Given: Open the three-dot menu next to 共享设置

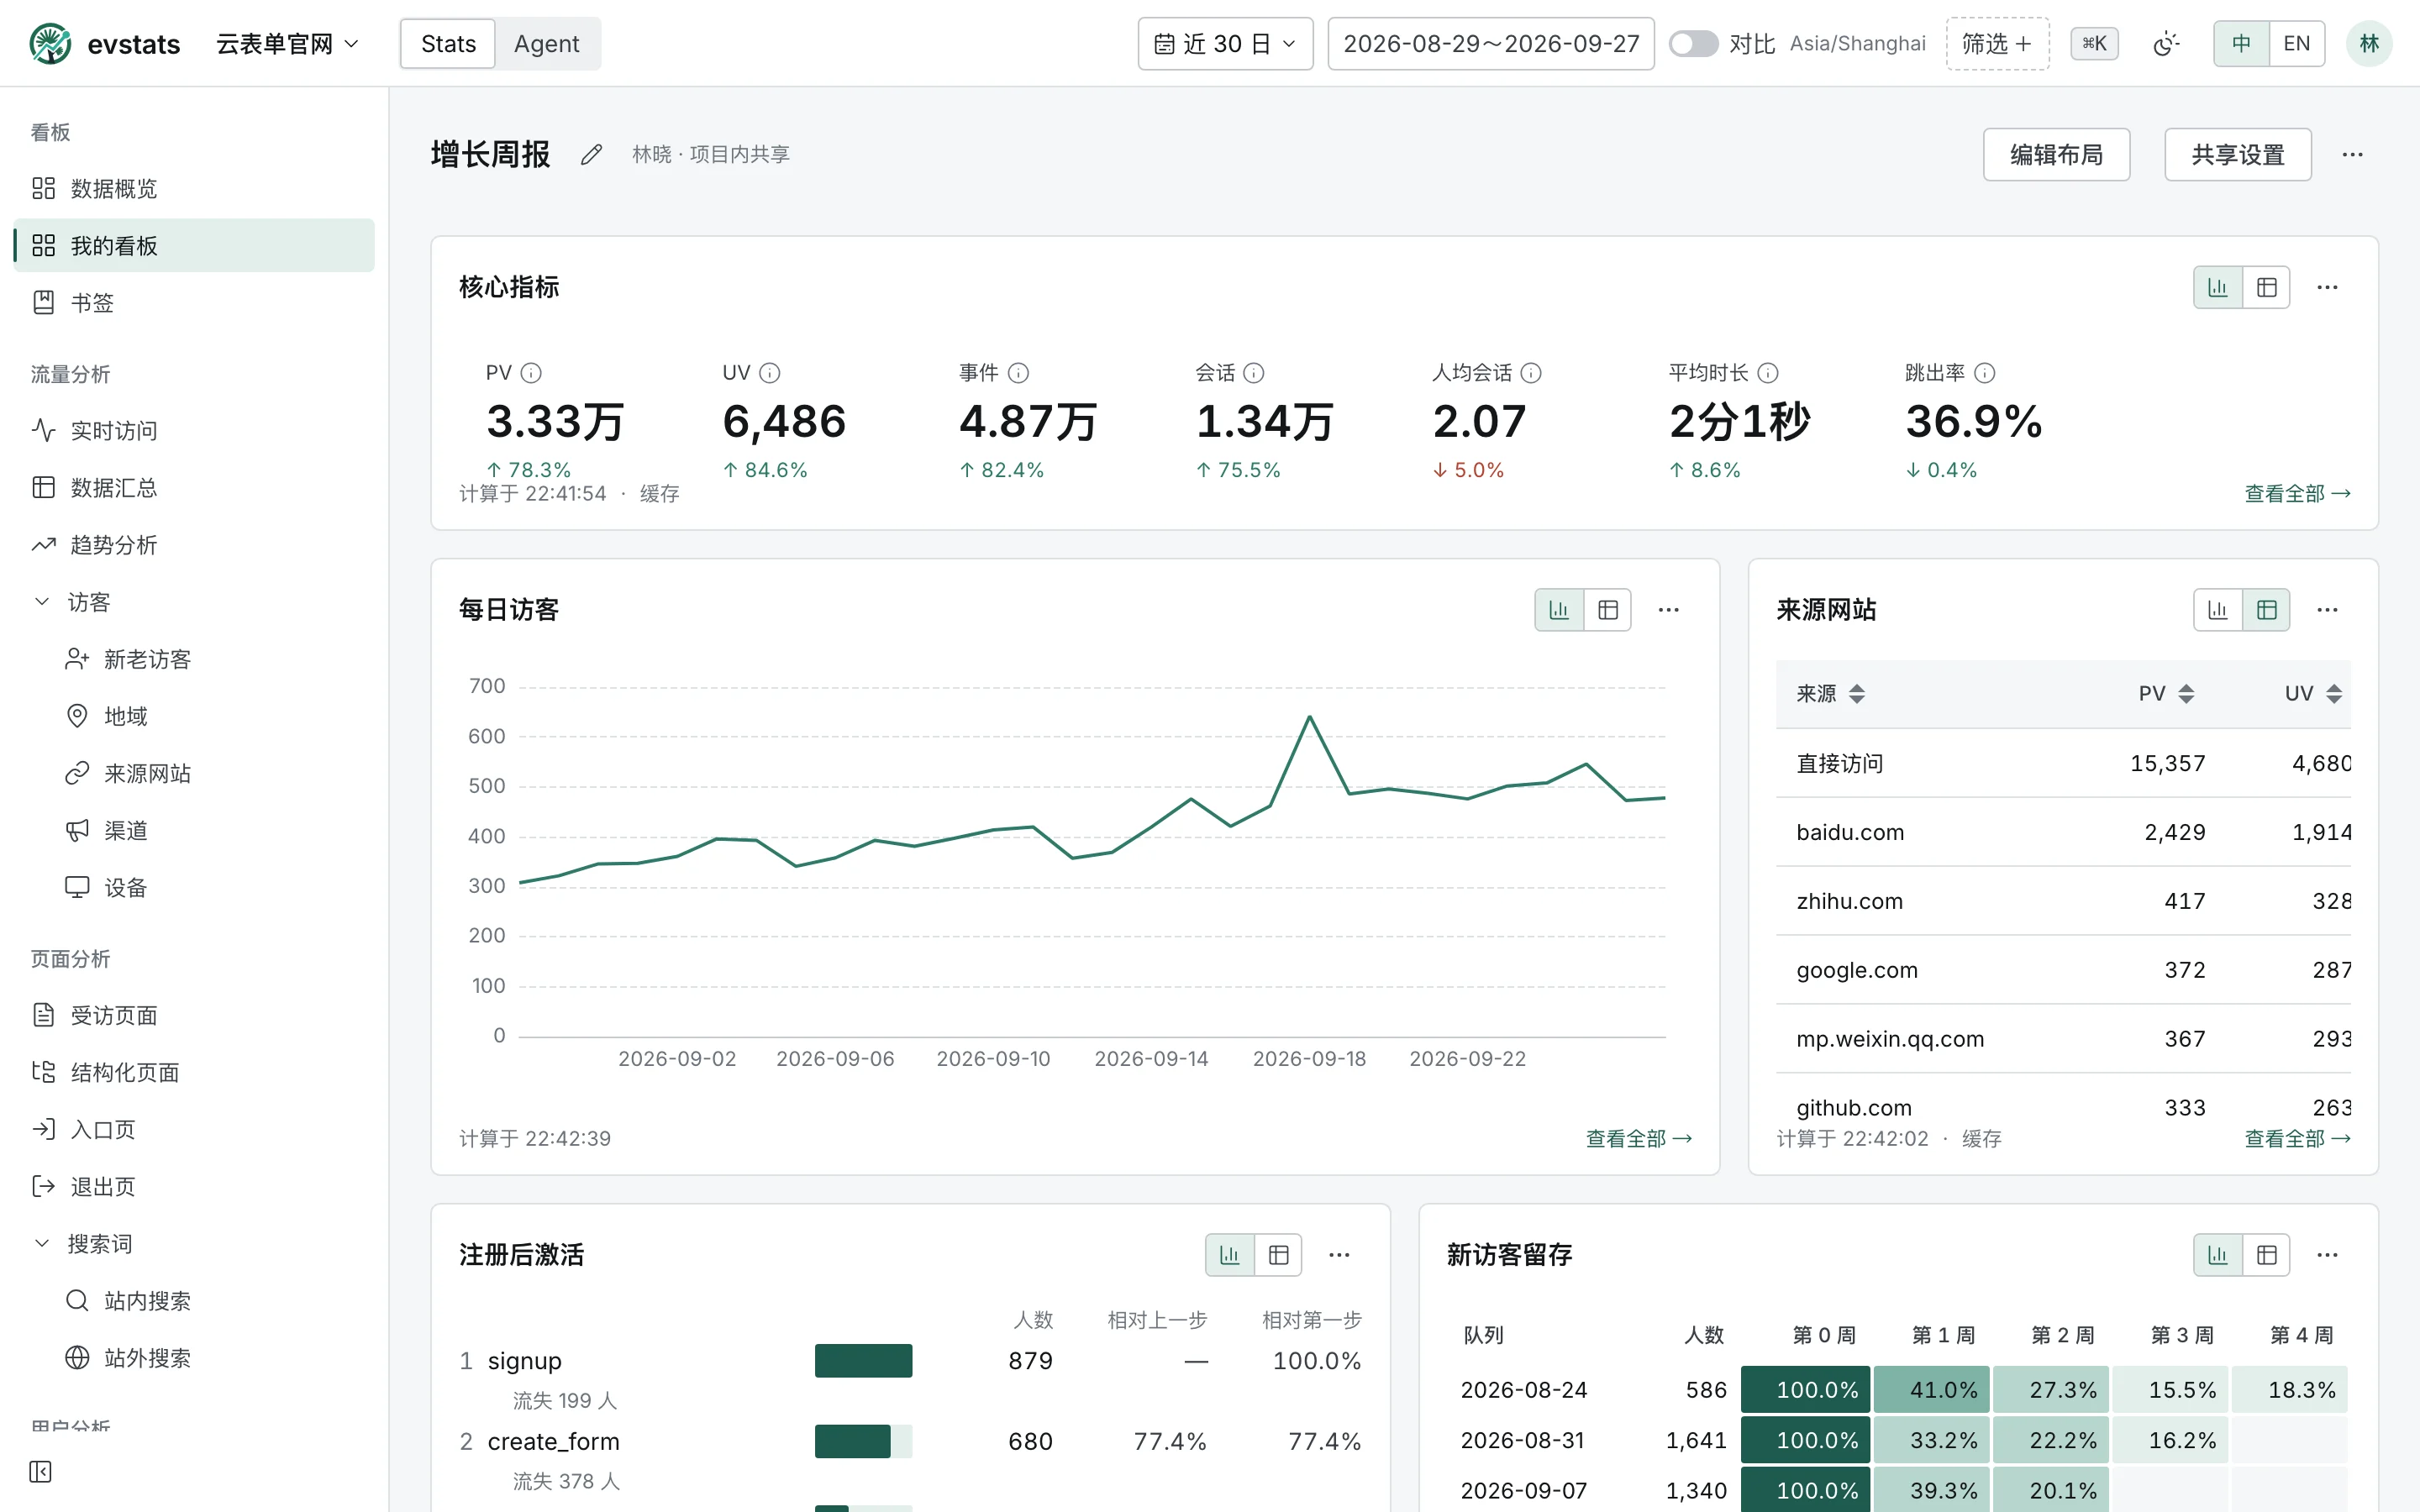Looking at the screenshot, I should (2352, 154).
